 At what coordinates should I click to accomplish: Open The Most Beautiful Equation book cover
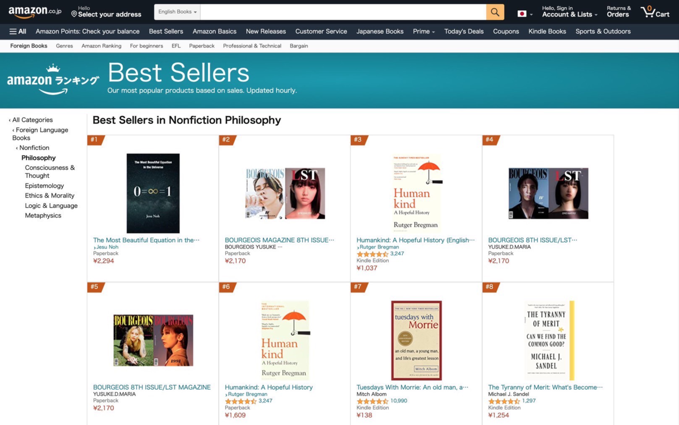(x=153, y=194)
